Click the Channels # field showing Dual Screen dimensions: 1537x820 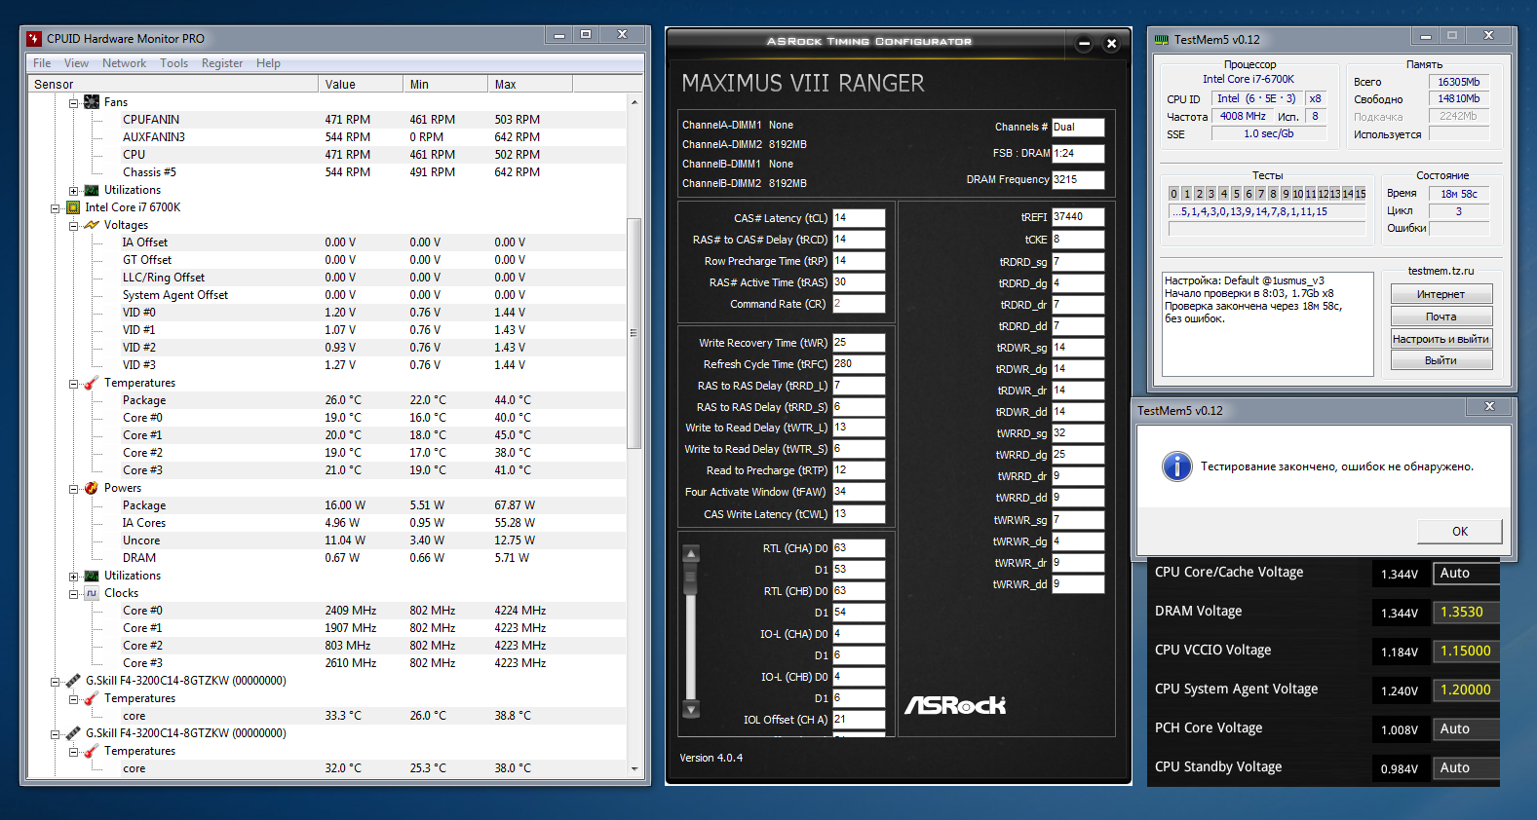click(1078, 127)
